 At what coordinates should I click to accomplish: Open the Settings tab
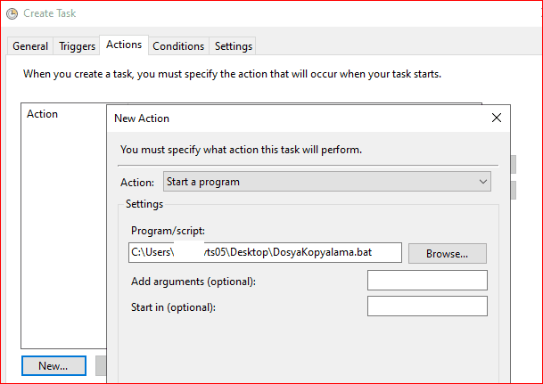click(x=234, y=46)
